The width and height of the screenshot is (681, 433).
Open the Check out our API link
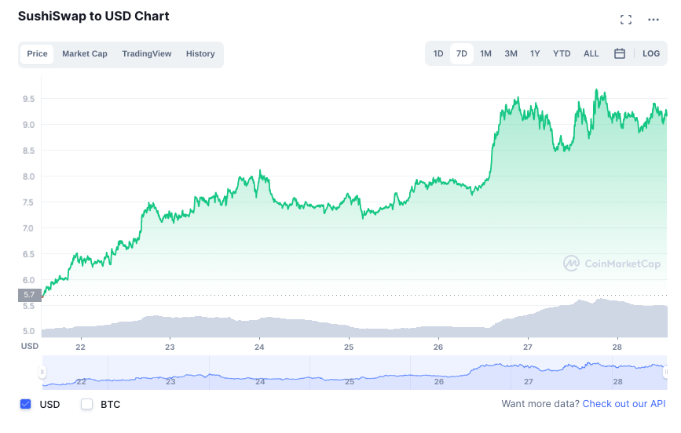624,404
